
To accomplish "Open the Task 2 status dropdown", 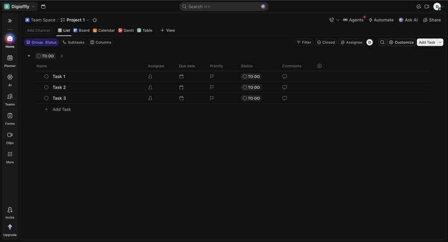I will point(252,87).
